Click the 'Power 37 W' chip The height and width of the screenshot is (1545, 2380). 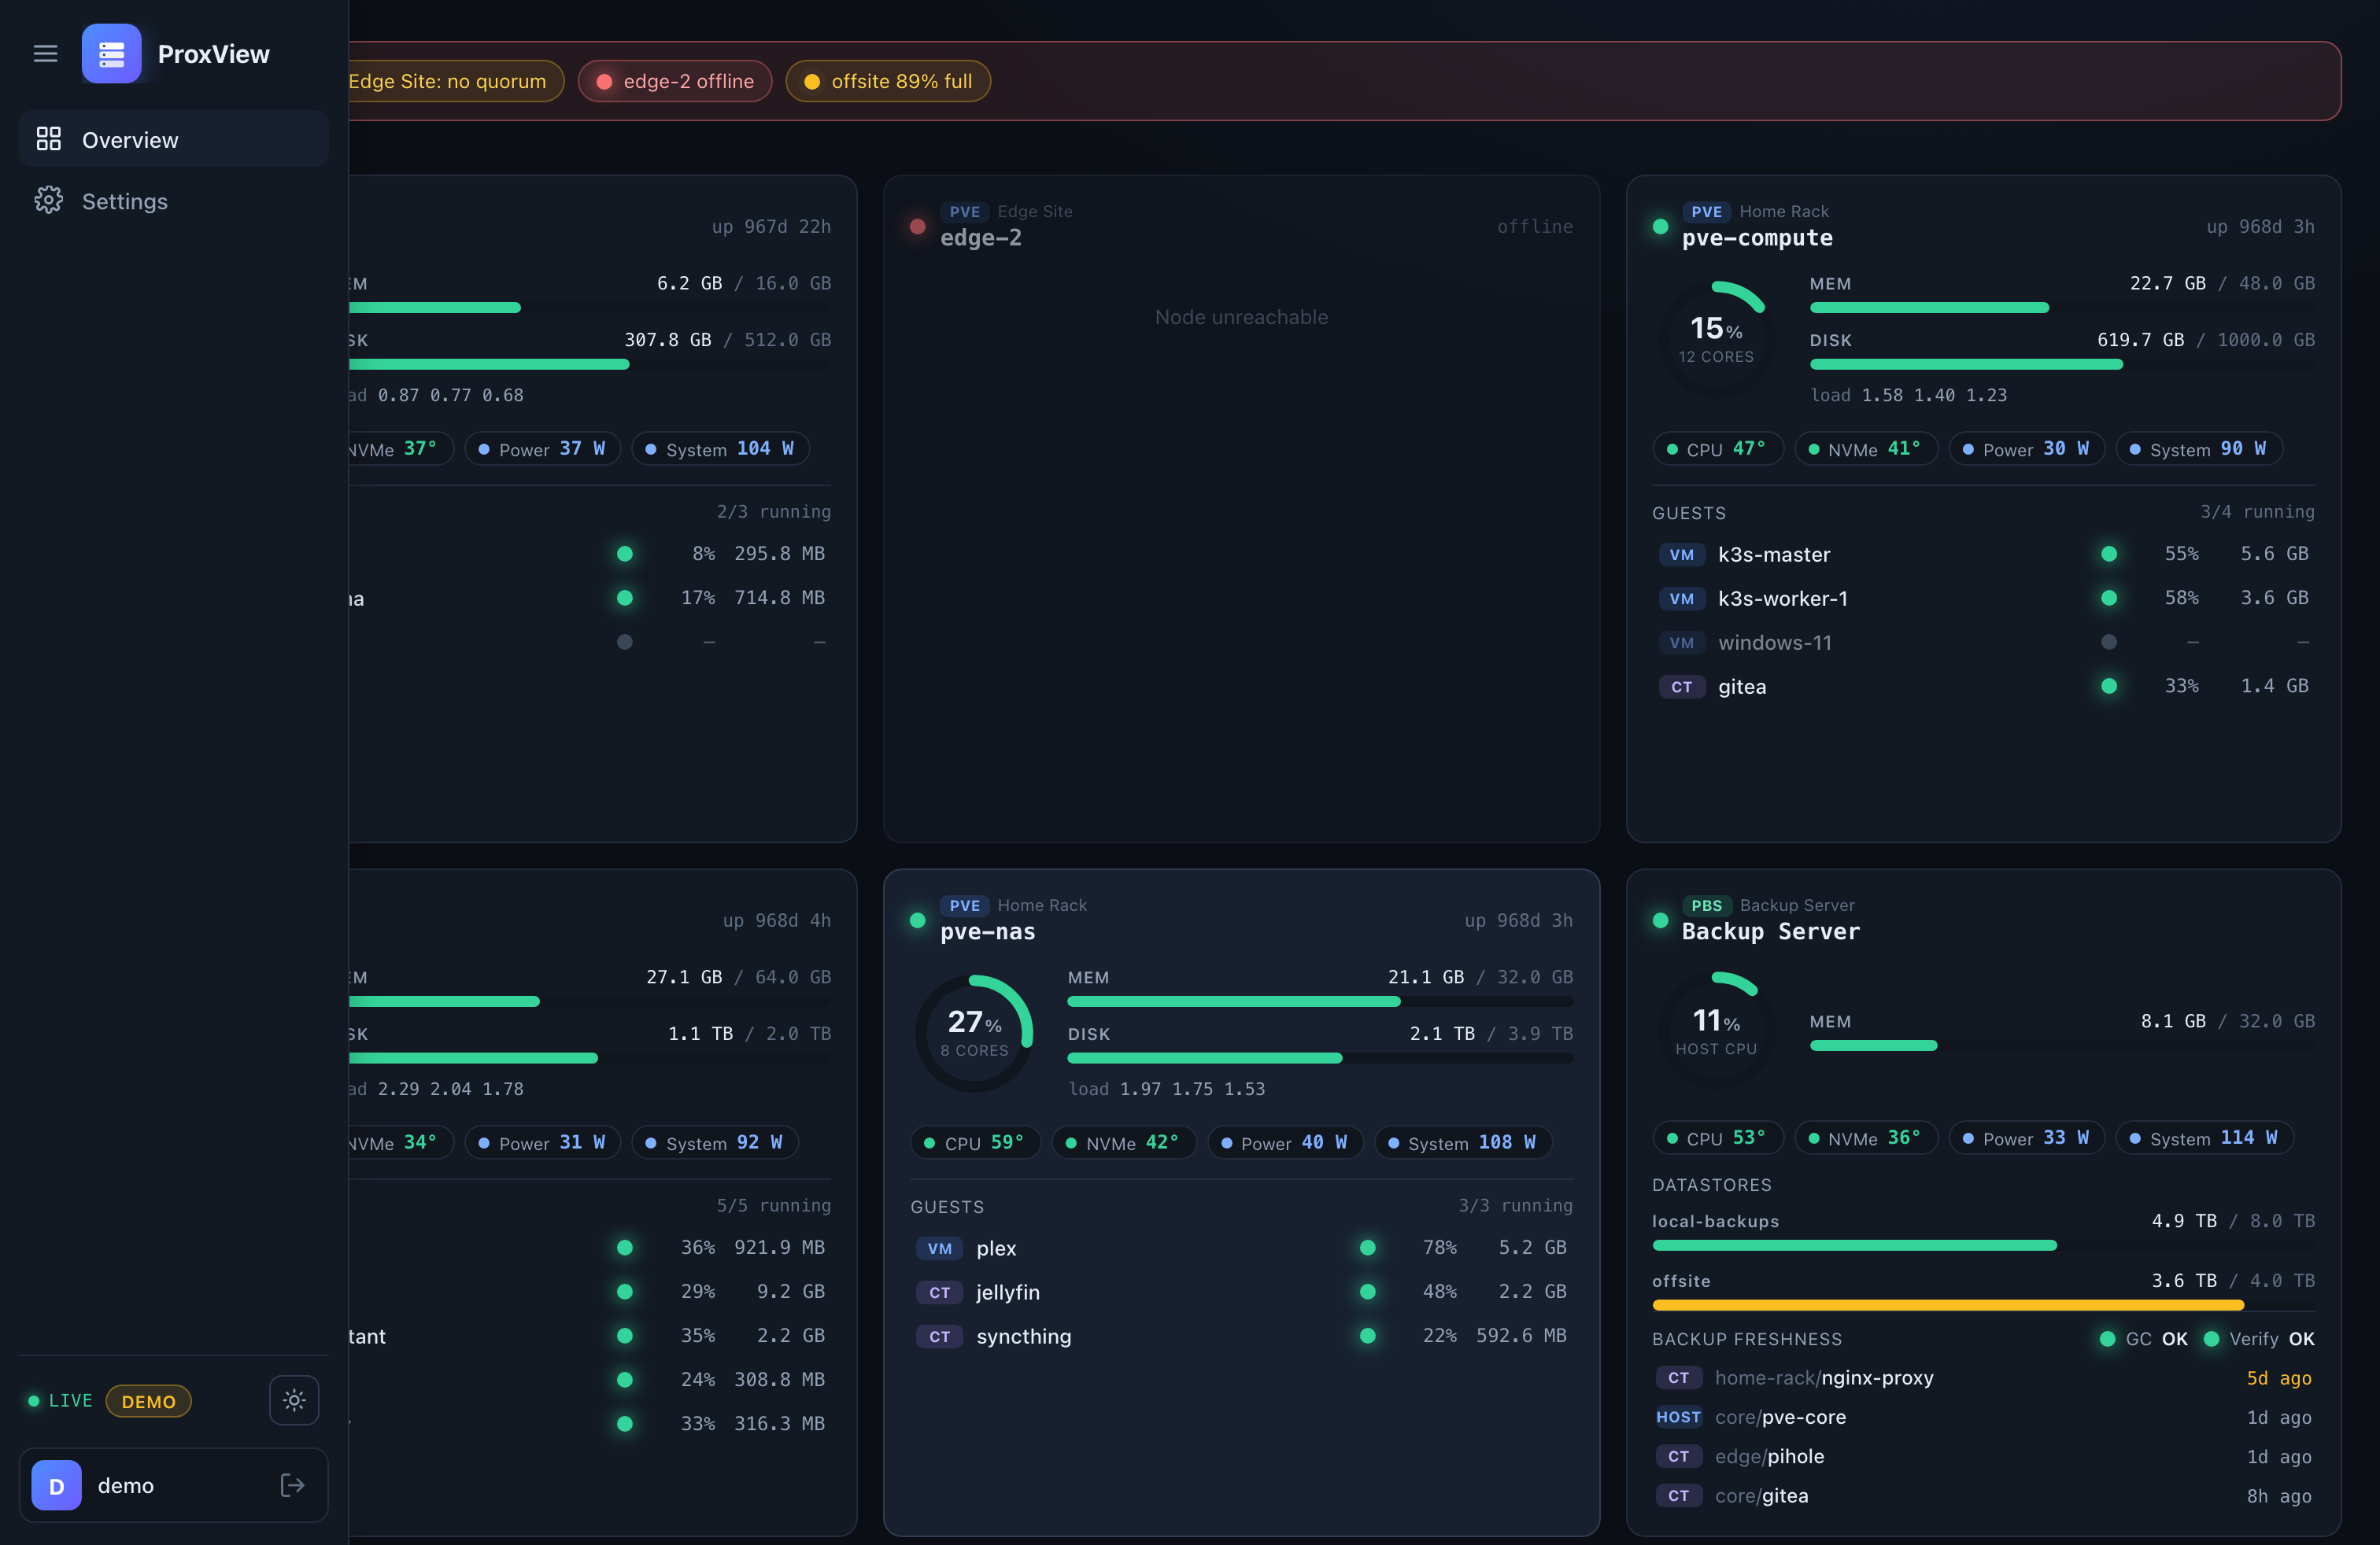(x=542, y=448)
